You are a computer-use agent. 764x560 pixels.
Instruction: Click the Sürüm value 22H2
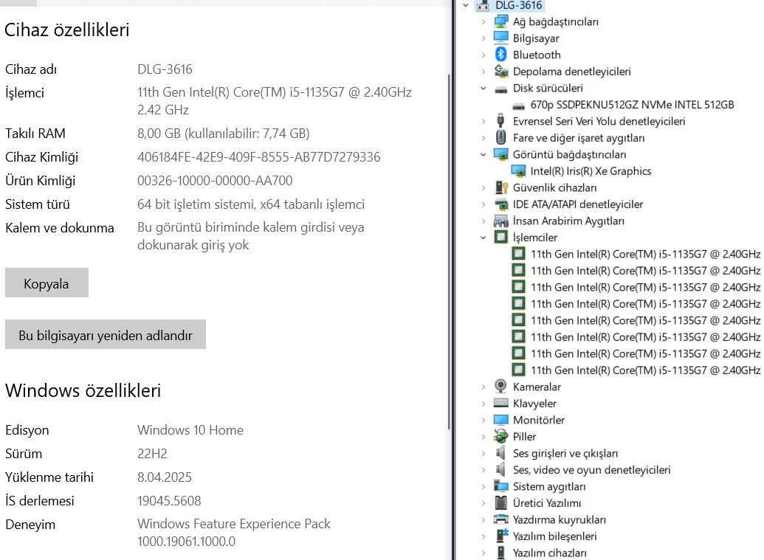152,454
